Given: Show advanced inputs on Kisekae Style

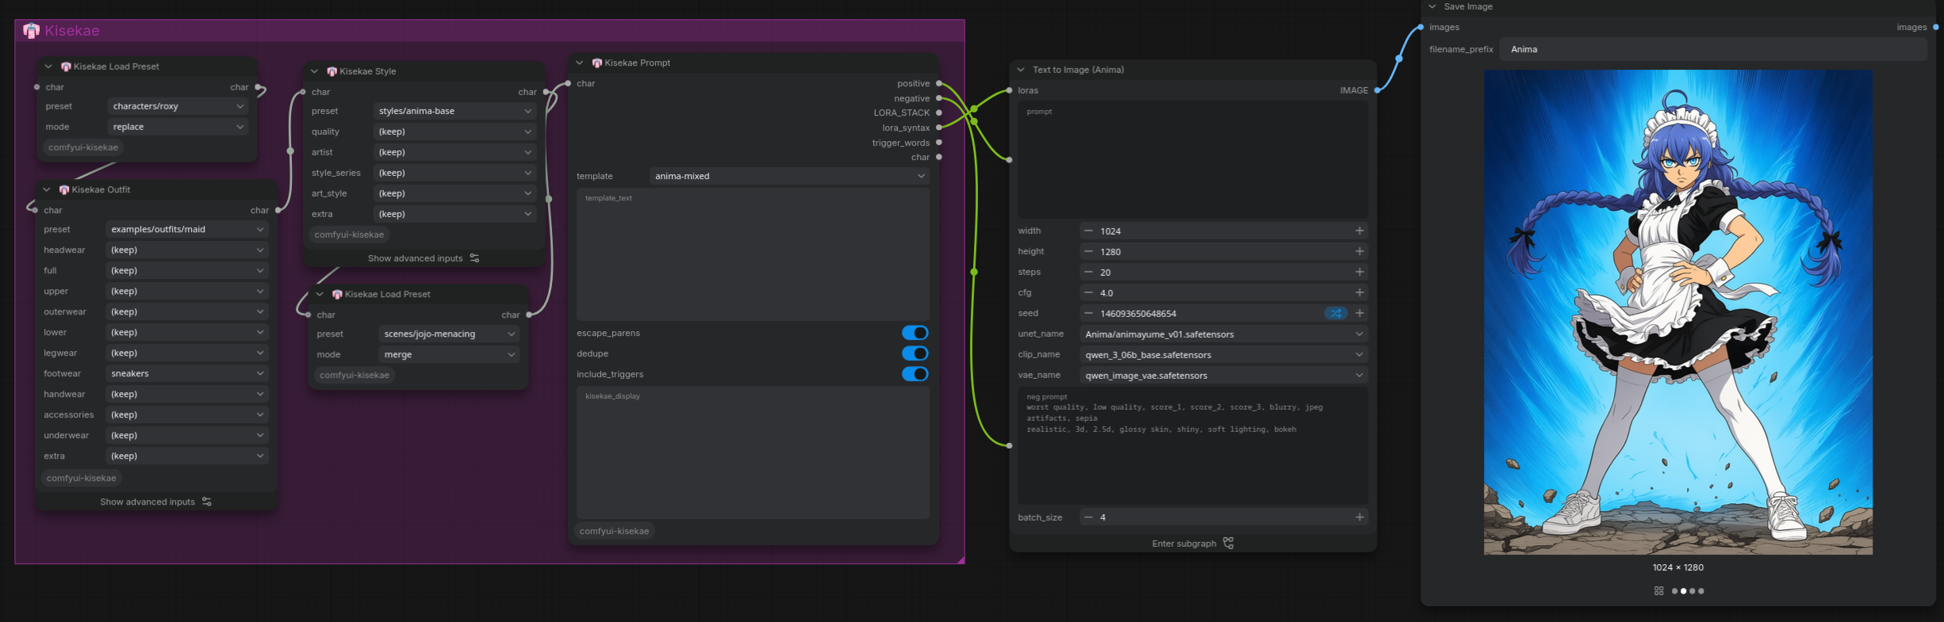Looking at the screenshot, I should pos(424,258).
